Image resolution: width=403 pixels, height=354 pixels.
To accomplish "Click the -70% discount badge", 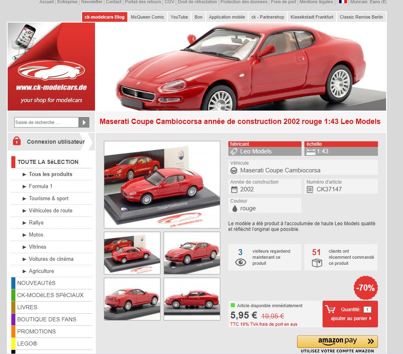I will click(365, 287).
